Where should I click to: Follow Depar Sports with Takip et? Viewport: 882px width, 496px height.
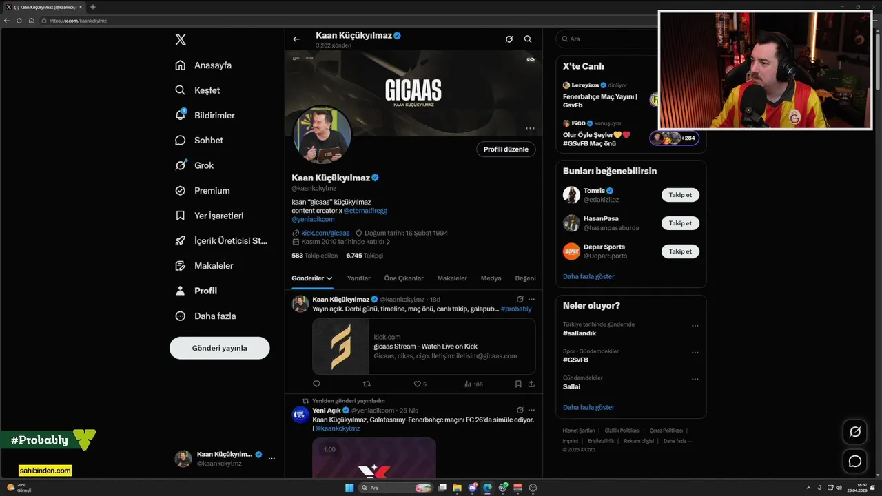[x=680, y=251]
